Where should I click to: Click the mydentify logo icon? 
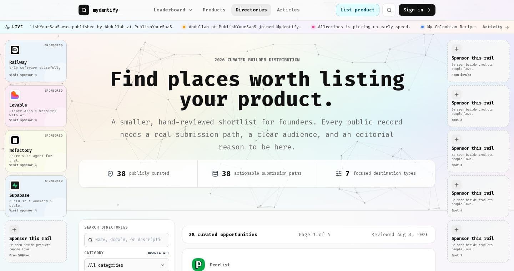tap(84, 10)
